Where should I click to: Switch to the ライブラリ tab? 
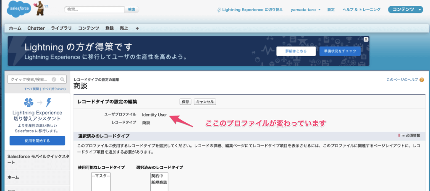coord(62,28)
